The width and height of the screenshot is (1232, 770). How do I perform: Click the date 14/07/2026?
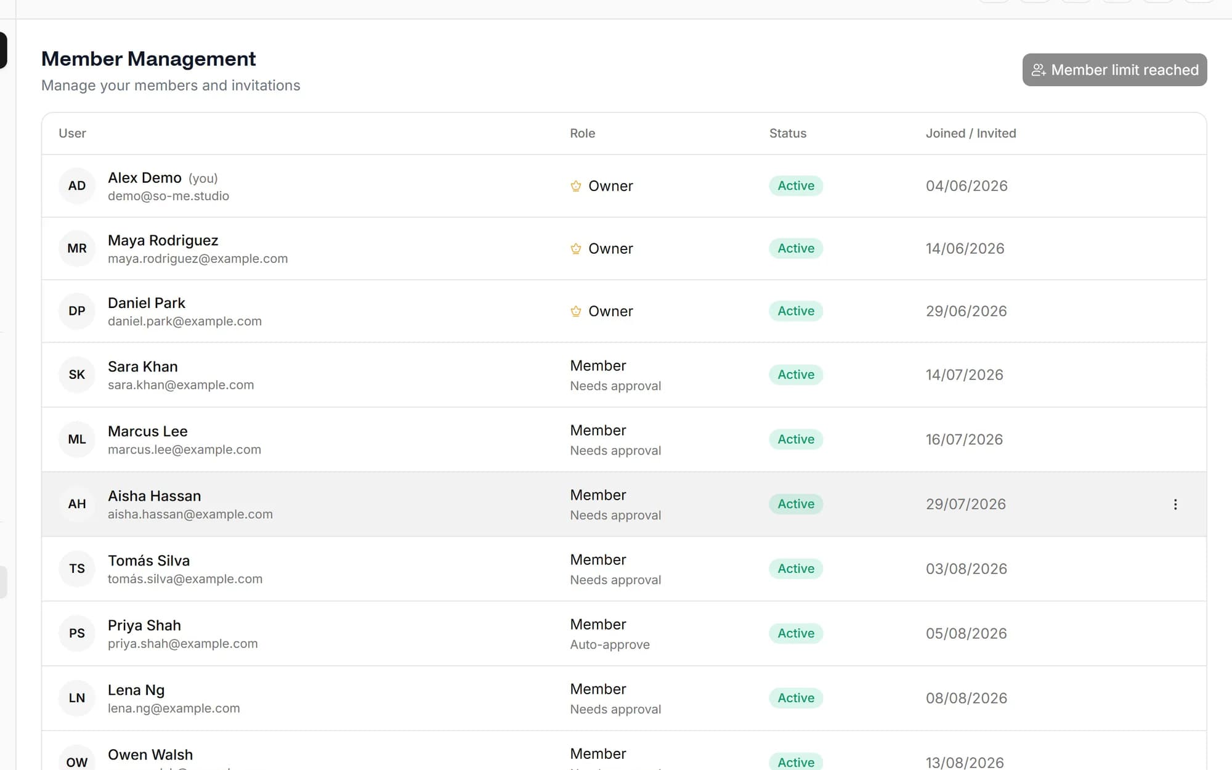(965, 375)
